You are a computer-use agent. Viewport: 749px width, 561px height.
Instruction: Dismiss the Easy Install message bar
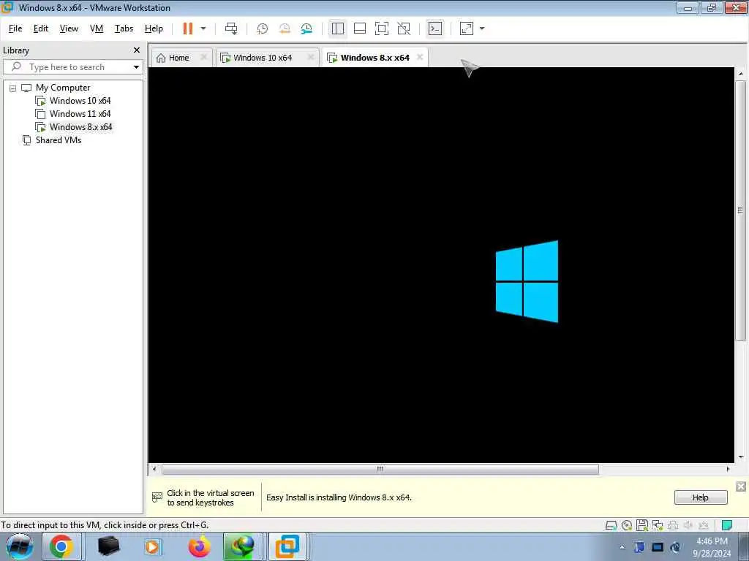(x=740, y=486)
